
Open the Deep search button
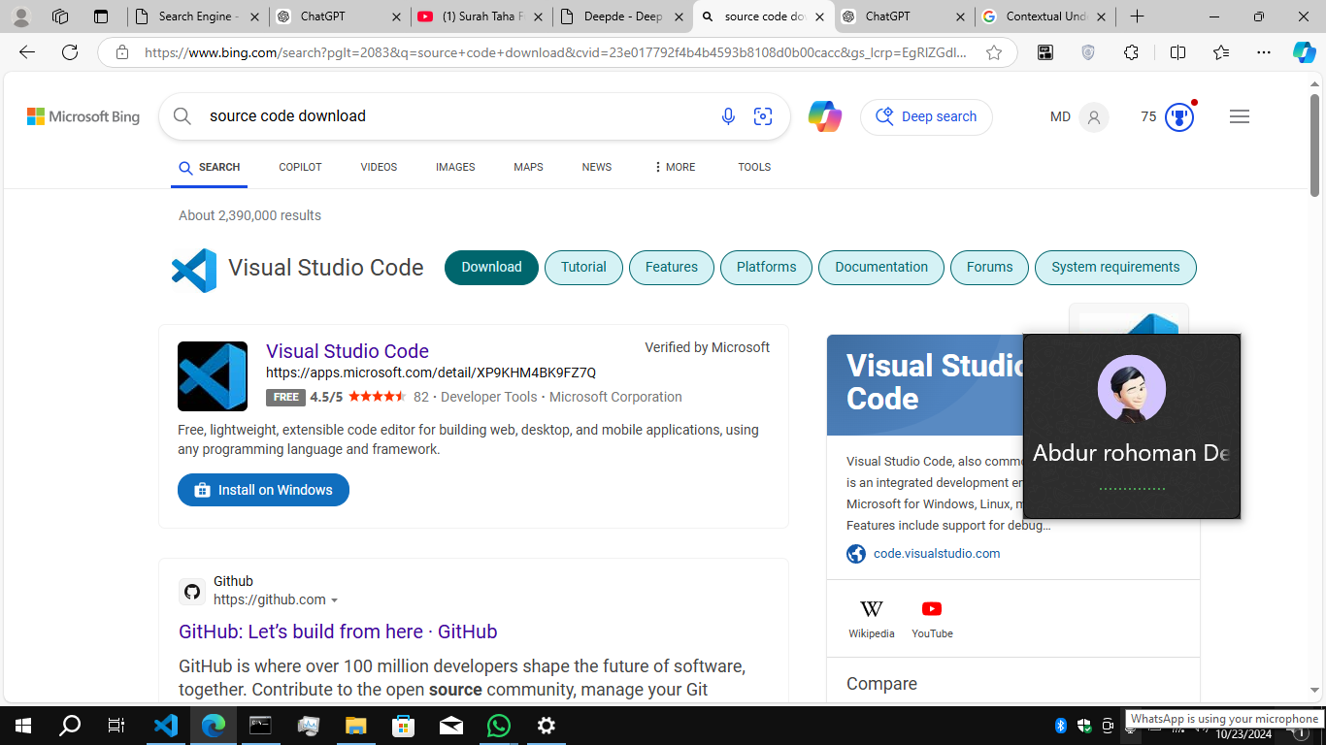[x=926, y=116]
